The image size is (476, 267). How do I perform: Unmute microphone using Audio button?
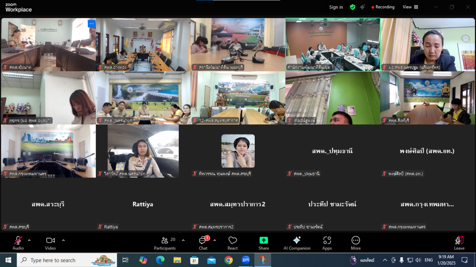[18, 243]
